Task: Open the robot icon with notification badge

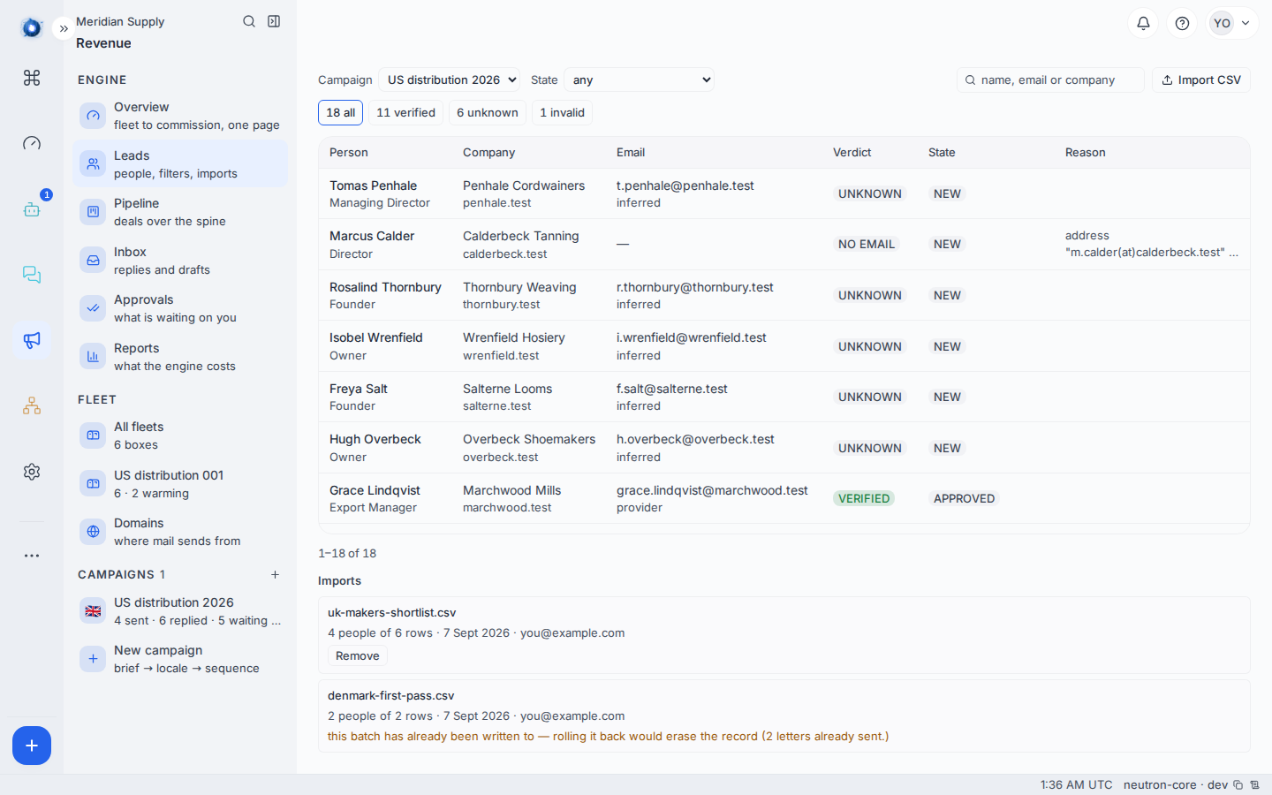Action: pyautogui.click(x=32, y=209)
